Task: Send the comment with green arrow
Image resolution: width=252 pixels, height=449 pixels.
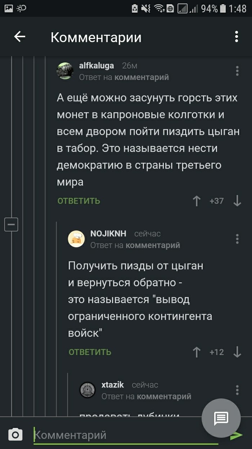Action: pyautogui.click(x=237, y=435)
